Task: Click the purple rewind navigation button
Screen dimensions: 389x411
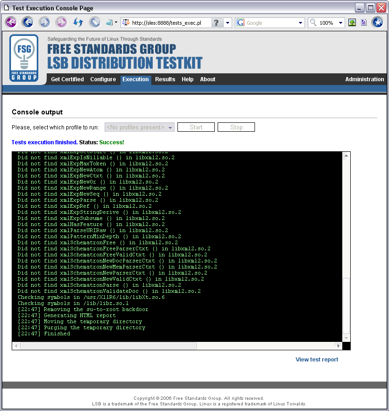Action: tap(11, 22)
